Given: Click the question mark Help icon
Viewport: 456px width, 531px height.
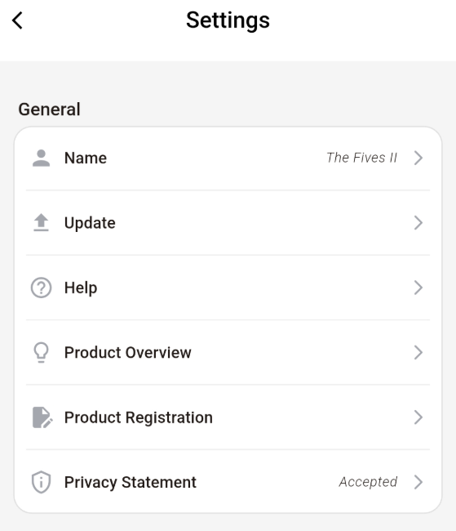Looking at the screenshot, I should (x=42, y=288).
